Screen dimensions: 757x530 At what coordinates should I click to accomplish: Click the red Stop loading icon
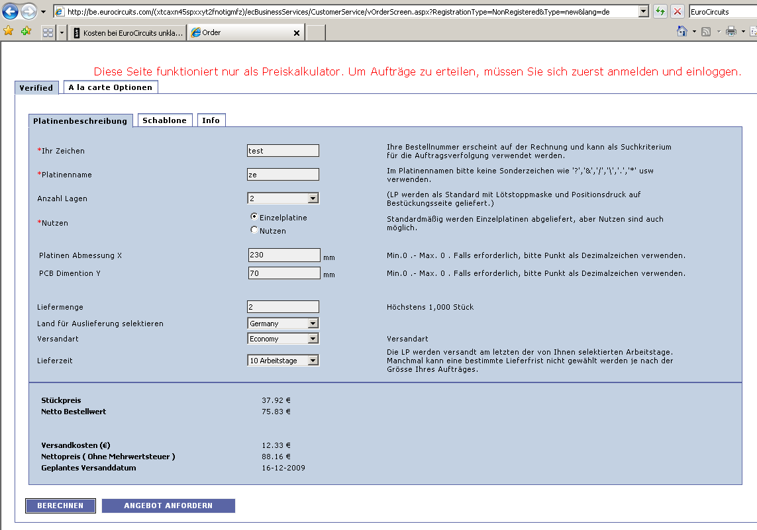(678, 11)
